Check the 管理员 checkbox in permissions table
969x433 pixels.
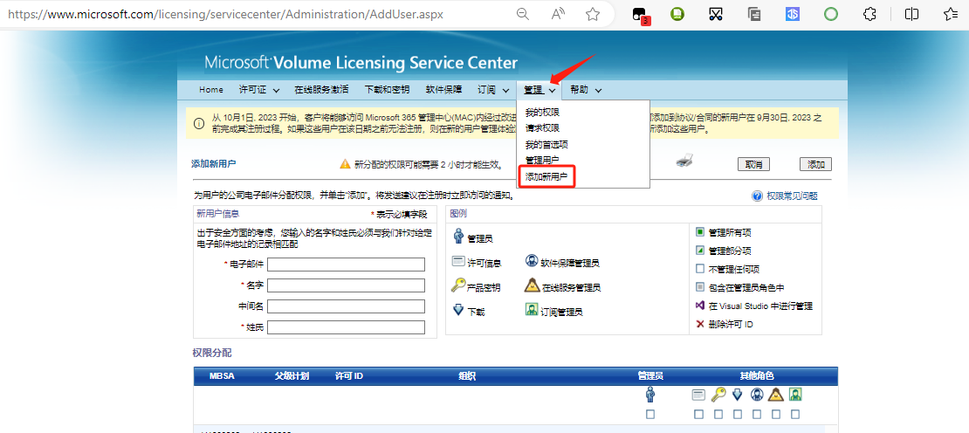pyautogui.click(x=650, y=414)
